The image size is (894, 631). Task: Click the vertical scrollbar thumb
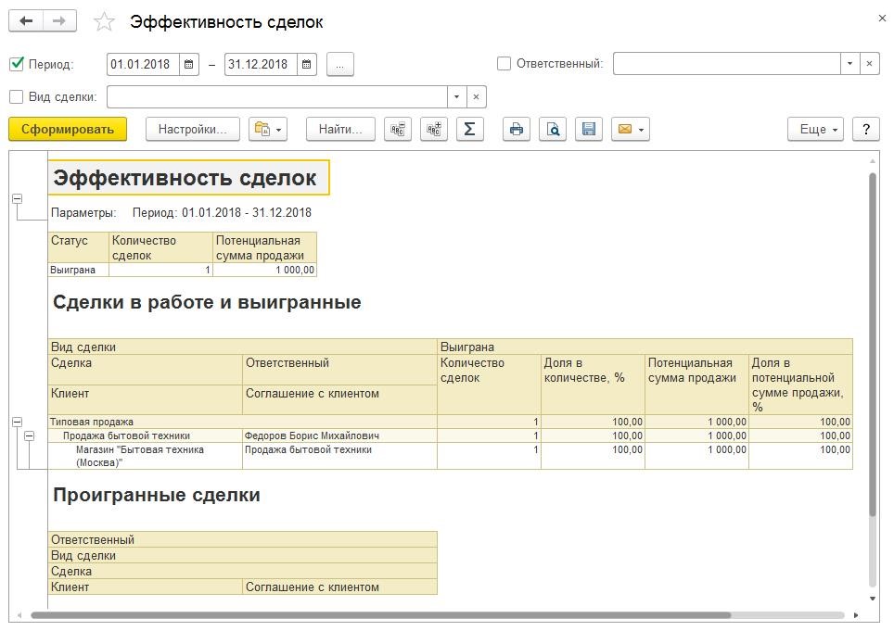click(873, 345)
